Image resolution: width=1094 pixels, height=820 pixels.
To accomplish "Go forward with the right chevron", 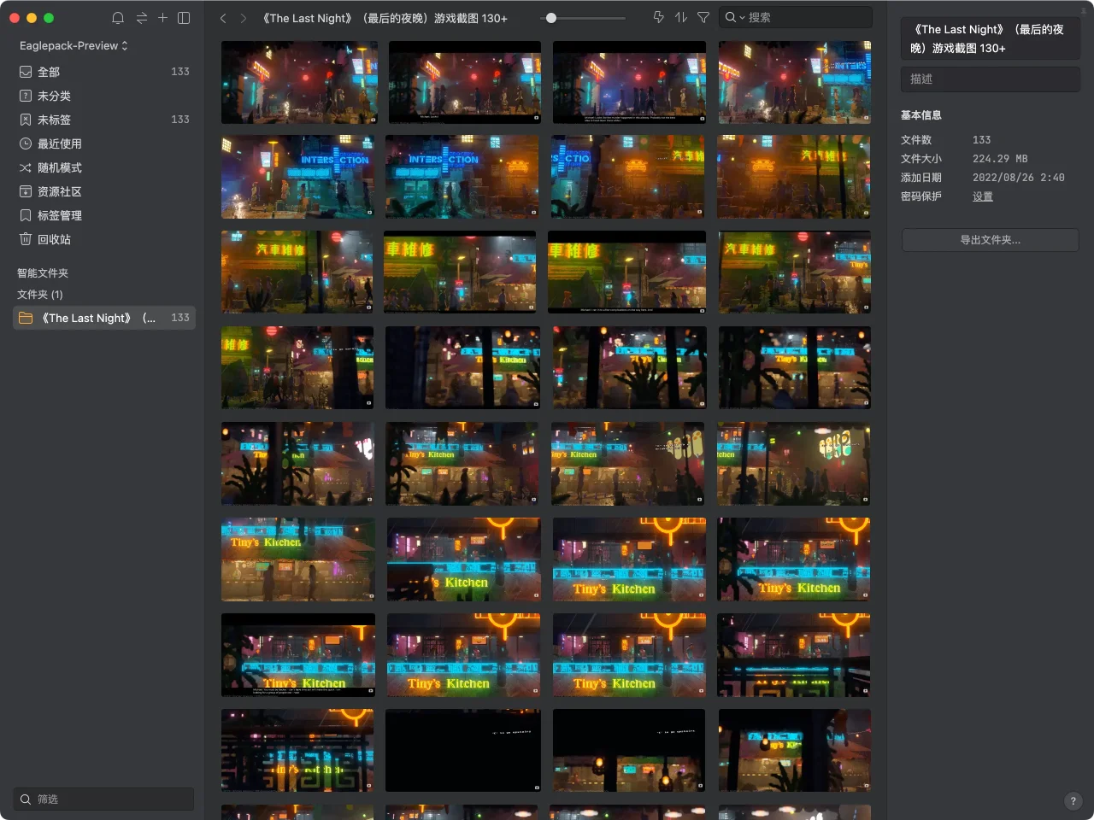I will pyautogui.click(x=244, y=18).
